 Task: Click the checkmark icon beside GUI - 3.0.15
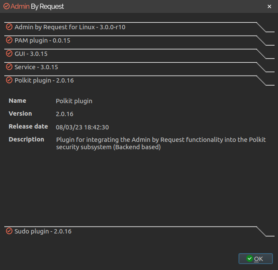[x=9, y=53]
